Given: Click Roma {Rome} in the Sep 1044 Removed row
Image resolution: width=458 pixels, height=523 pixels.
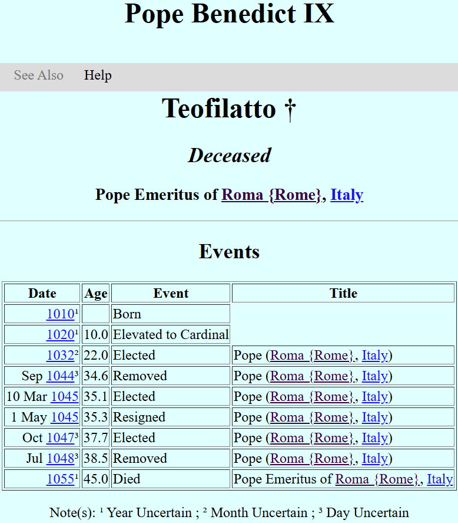Looking at the screenshot, I should pos(311,376).
